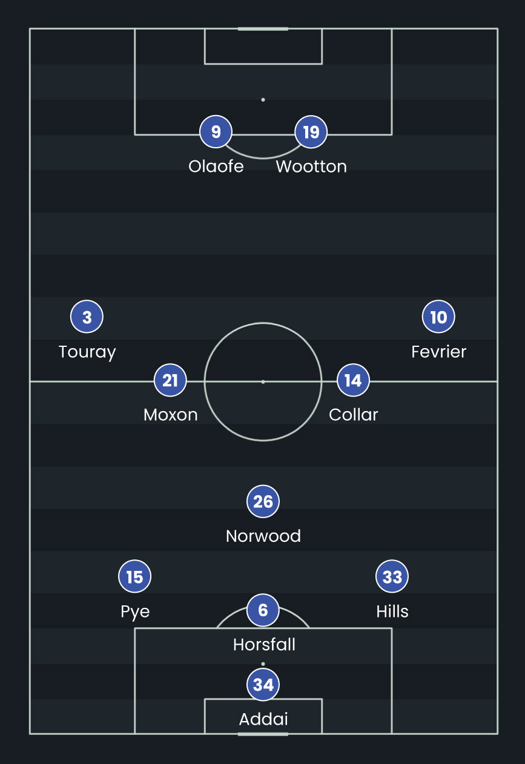Open the Fevrier name label

coord(438,352)
